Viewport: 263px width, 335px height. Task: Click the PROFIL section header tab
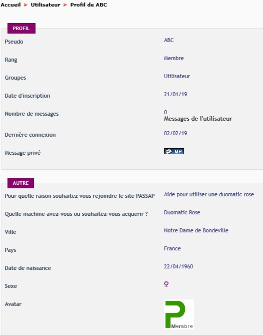21,28
